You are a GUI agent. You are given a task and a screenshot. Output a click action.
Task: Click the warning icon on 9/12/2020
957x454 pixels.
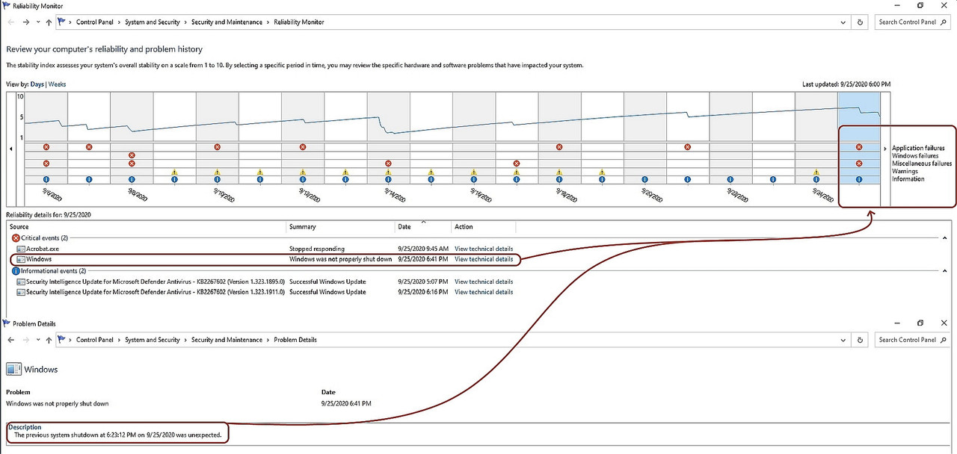[302, 172]
